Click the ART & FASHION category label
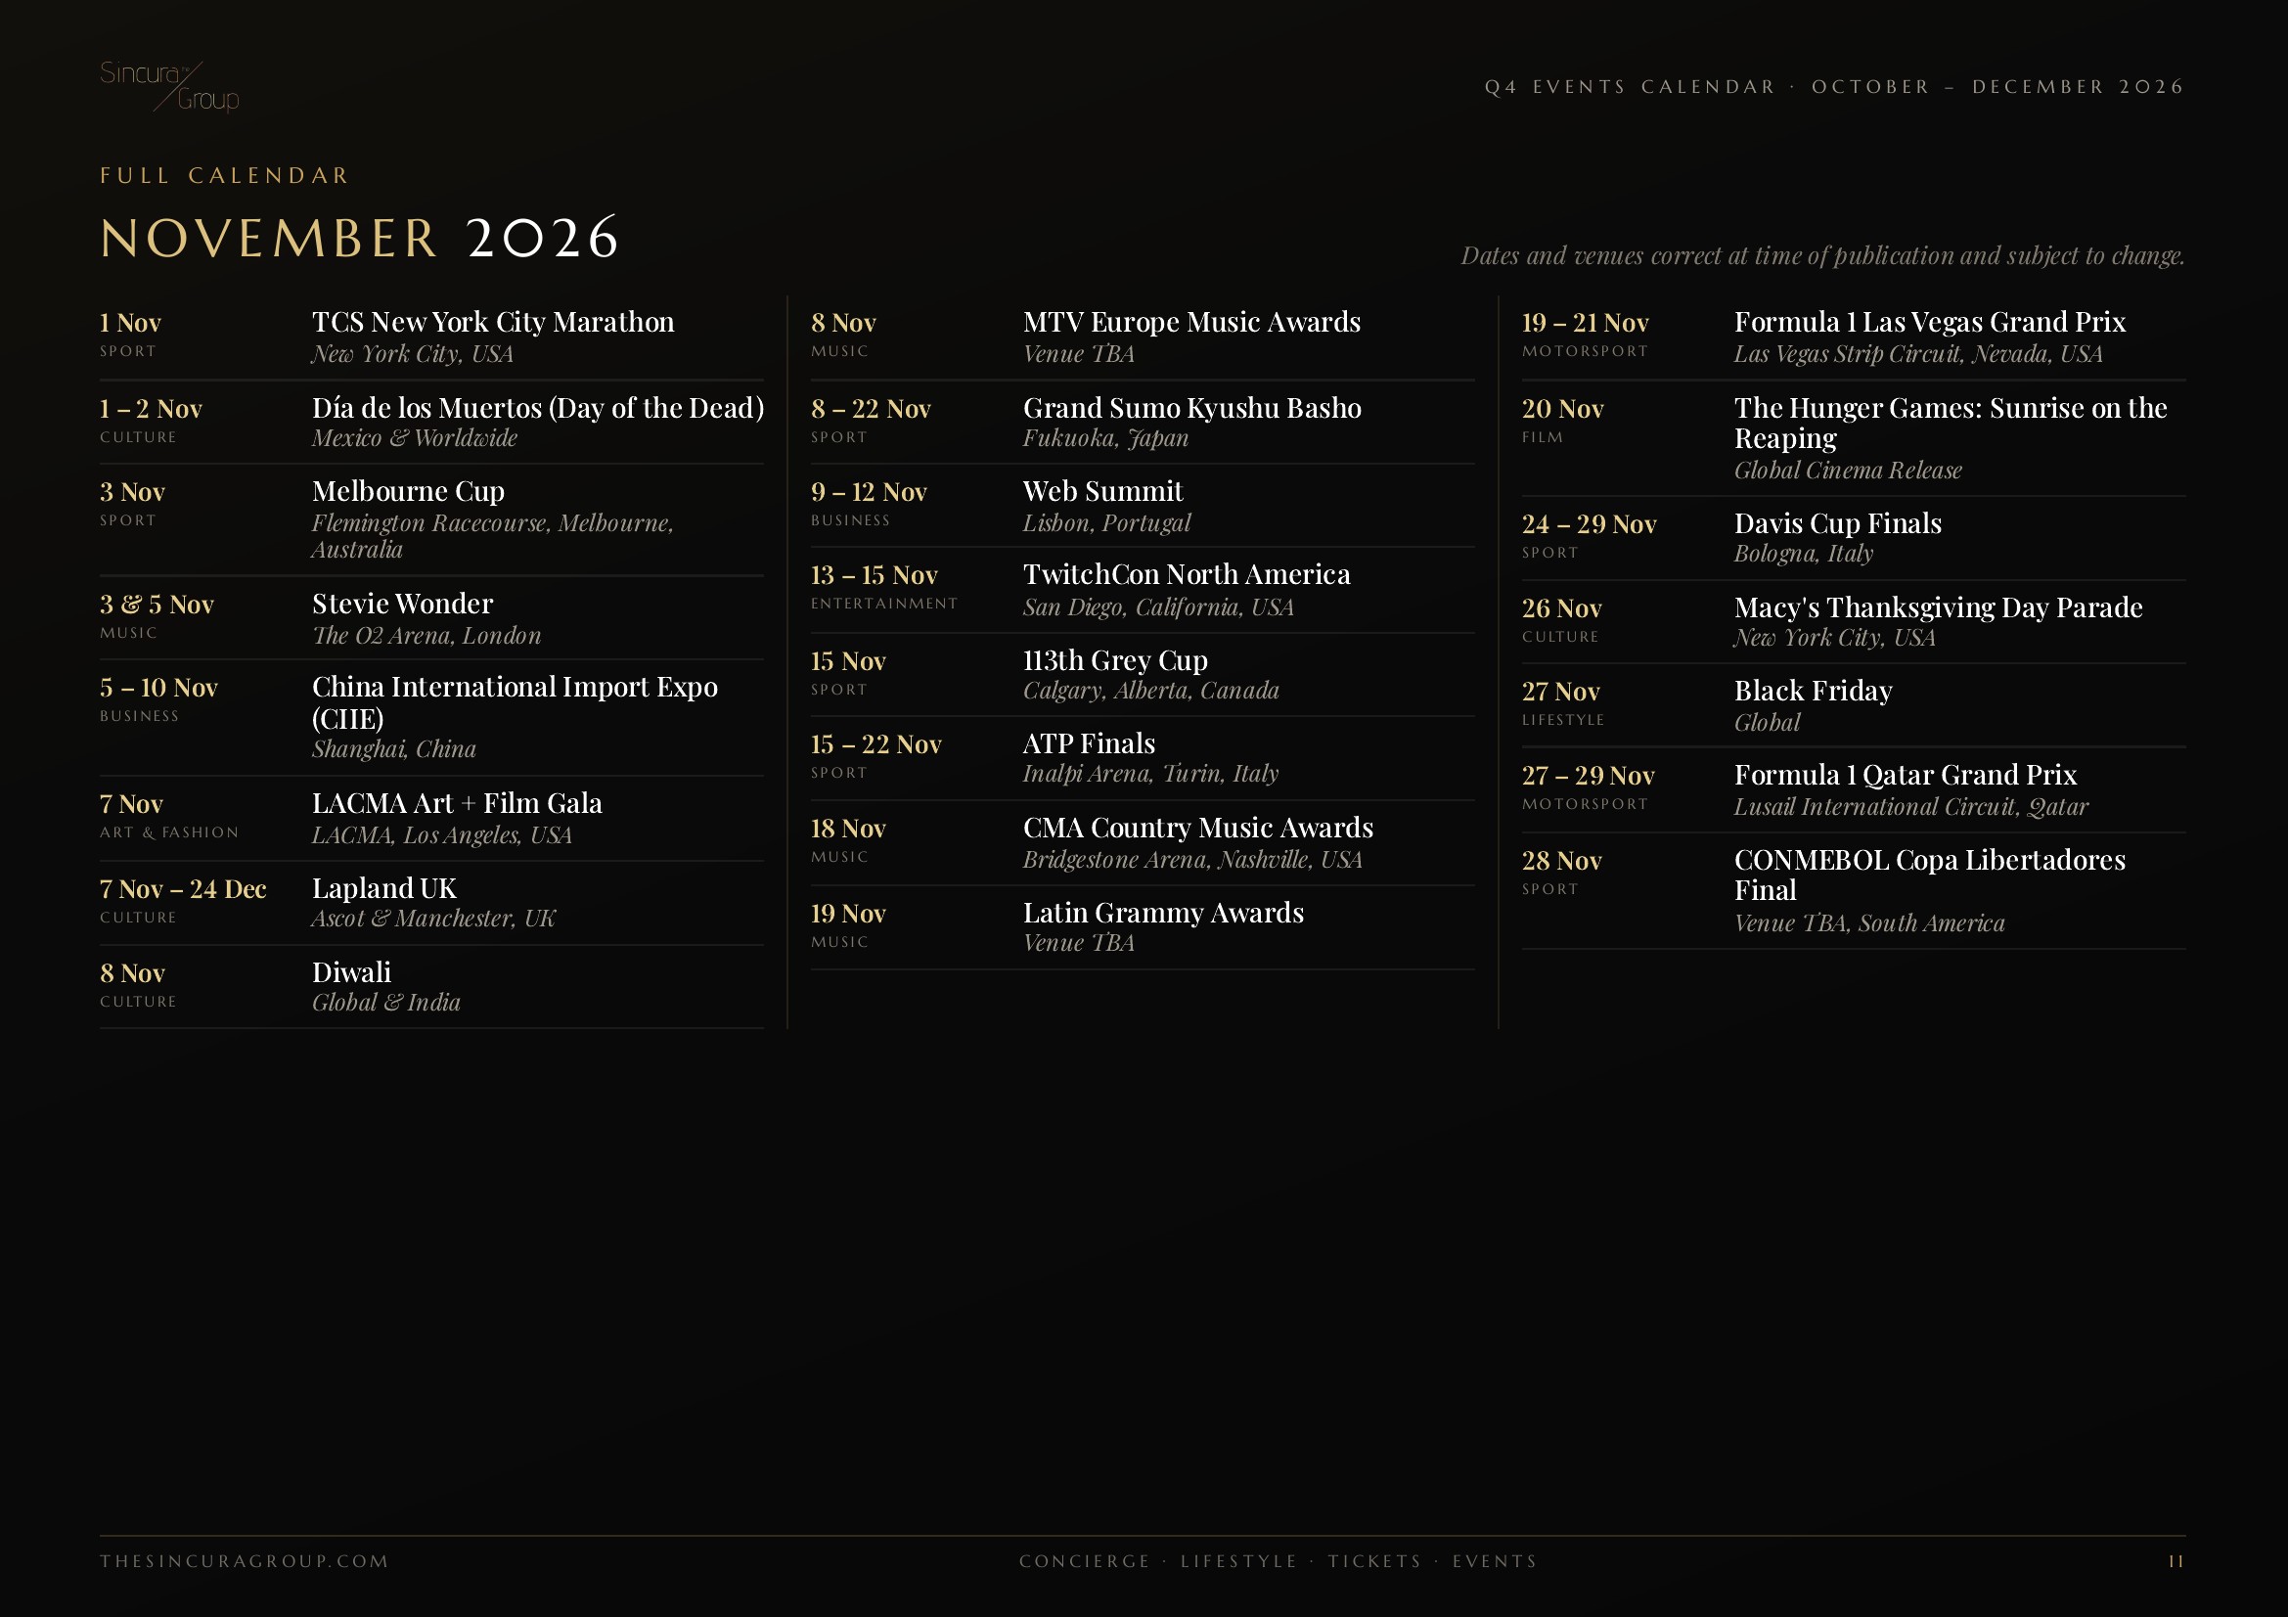 coord(168,832)
